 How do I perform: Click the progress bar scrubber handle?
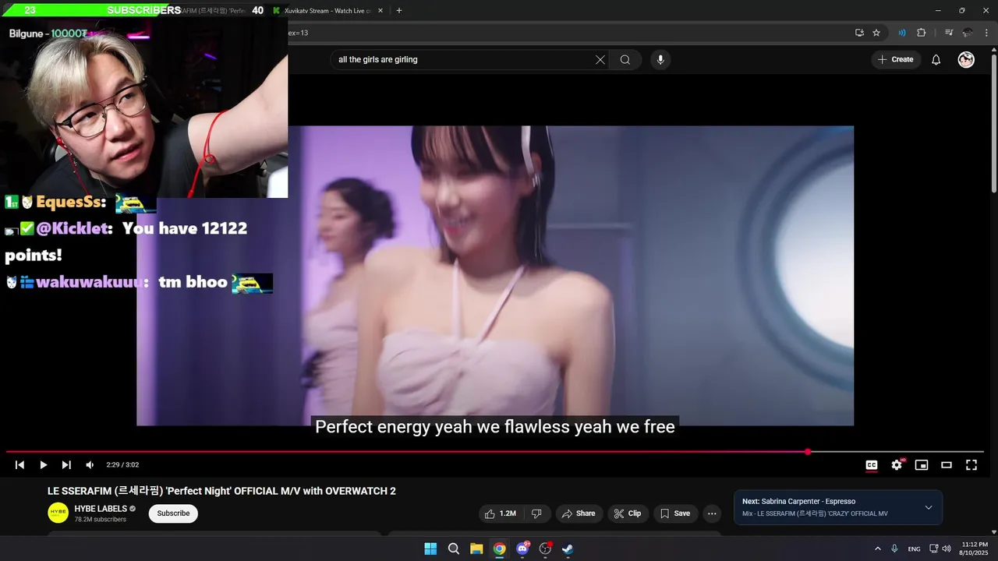click(808, 452)
